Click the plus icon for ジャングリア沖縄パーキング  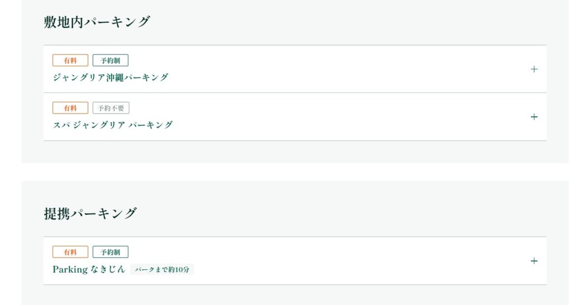(534, 69)
